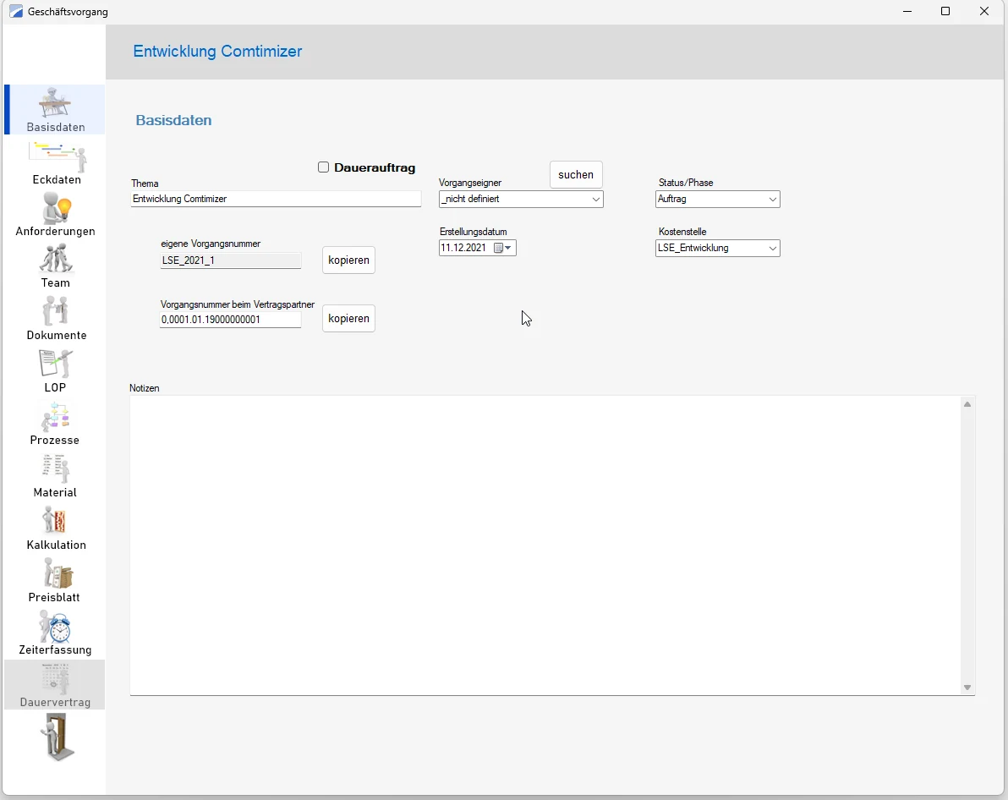This screenshot has width=1008, height=800.
Task: Open the Erstellungsdatum calendar picker
Action: 502,249
